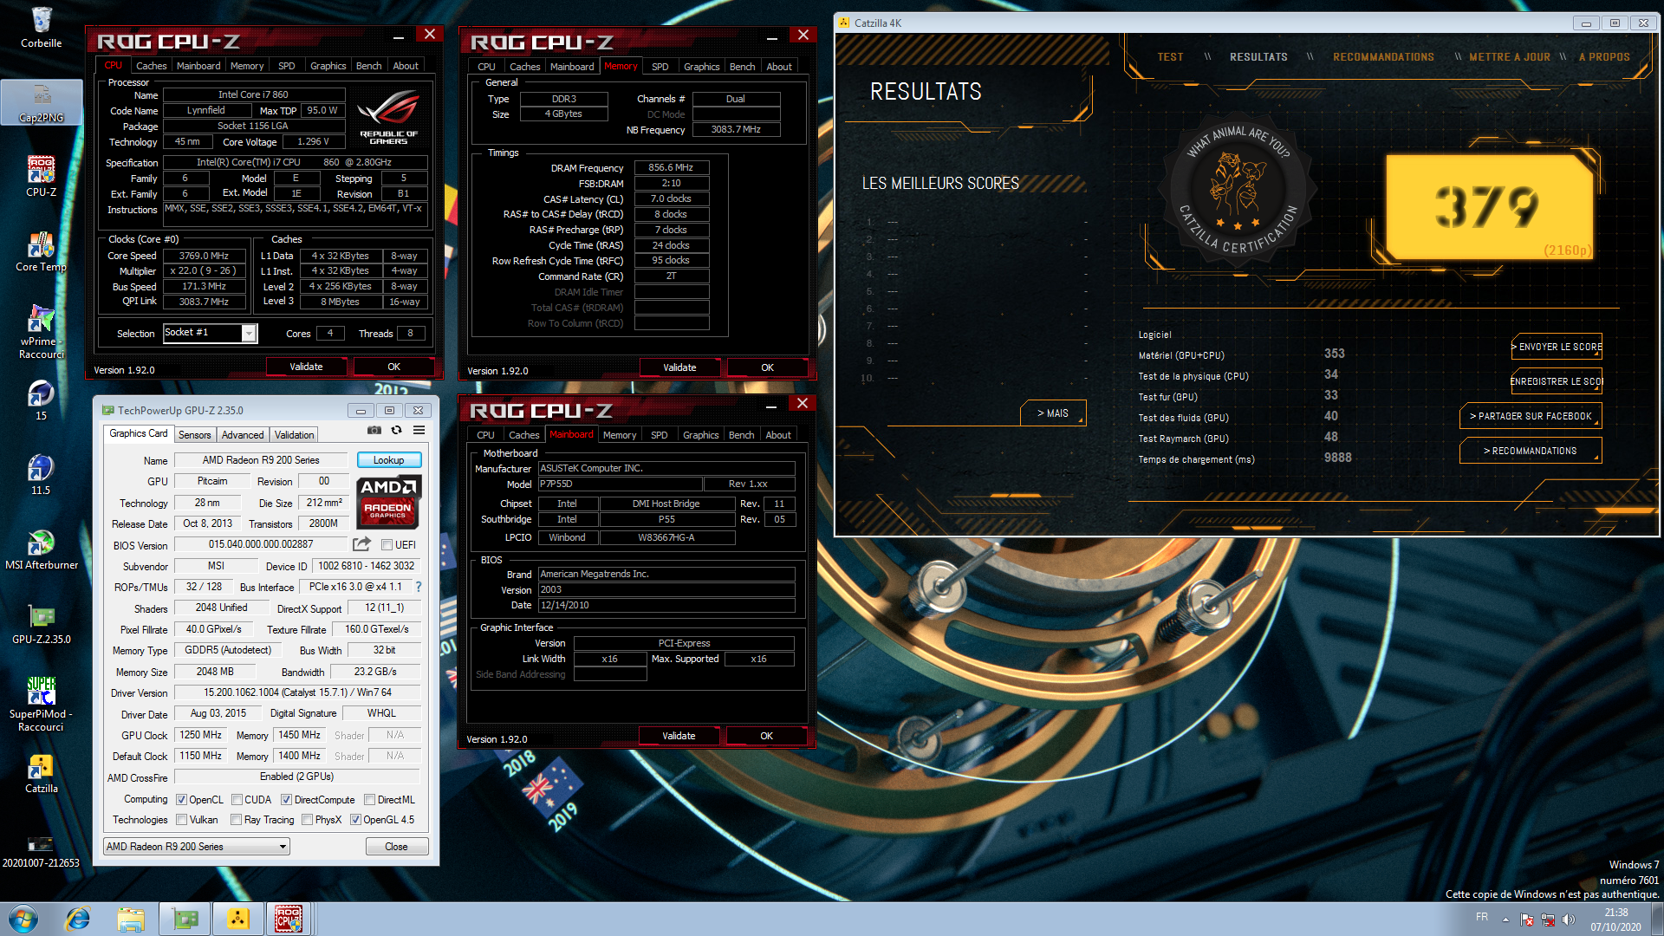Toggle the UEFI checkbox in GPU-Z

coord(387,545)
